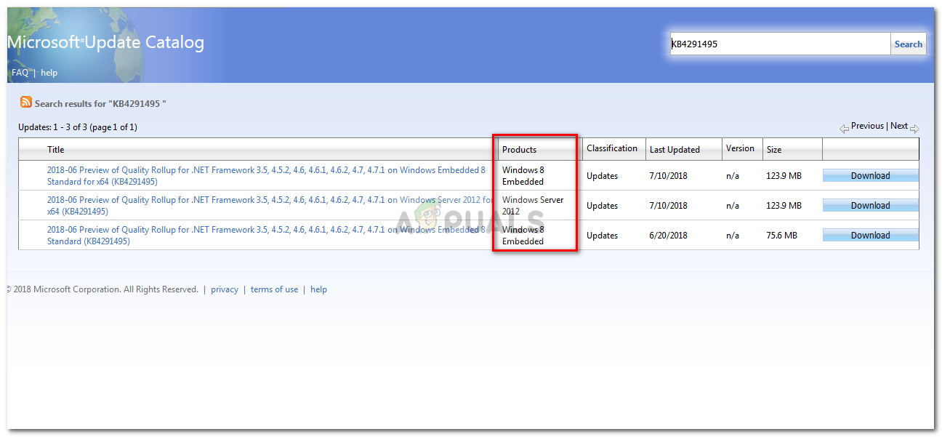942x437 pixels.
Task: Open the privacy footer link
Action: (225, 289)
